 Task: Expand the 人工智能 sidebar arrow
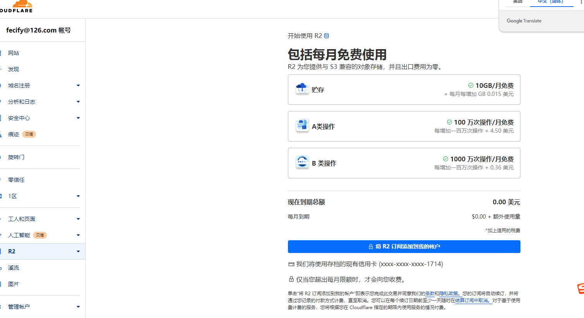tap(78, 235)
